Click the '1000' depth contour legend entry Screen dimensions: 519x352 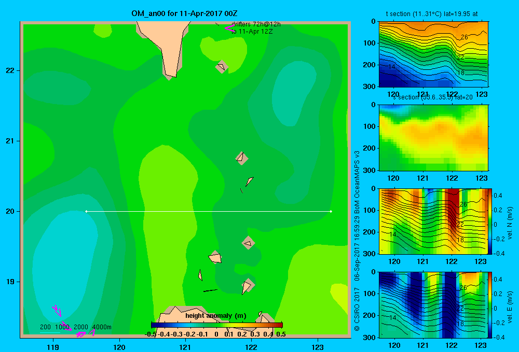[62, 327]
